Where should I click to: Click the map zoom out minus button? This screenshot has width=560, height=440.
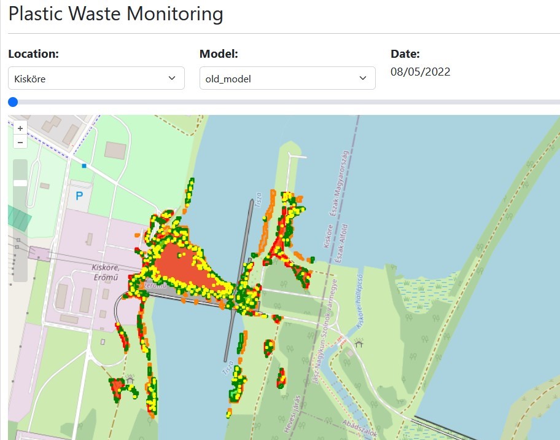click(20, 143)
